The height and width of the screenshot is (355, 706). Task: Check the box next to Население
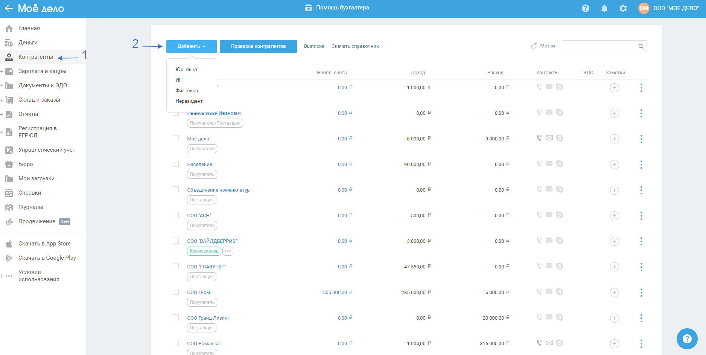[176, 164]
